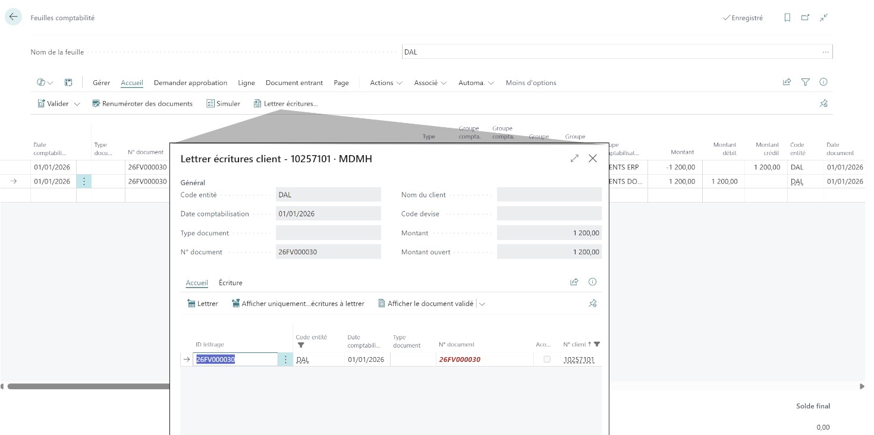
Task: Switch to the Écriture tab in the dialog
Action: (x=230, y=283)
